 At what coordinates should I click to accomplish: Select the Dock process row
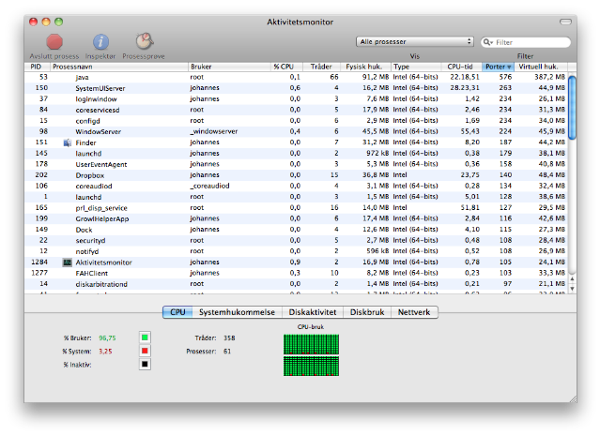(297, 230)
